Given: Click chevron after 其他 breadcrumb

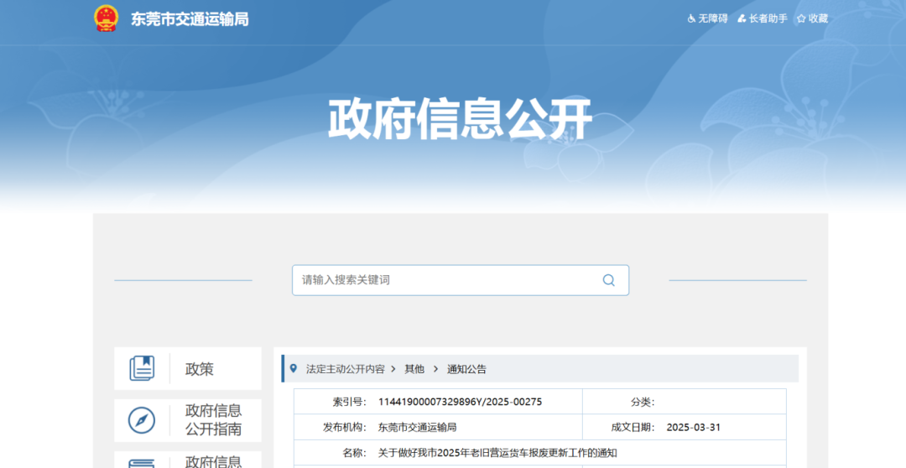Looking at the screenshot, I should (435, 369).
